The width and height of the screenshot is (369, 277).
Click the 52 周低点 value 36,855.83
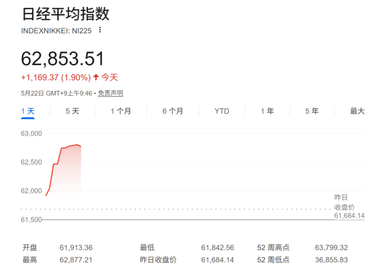tap(331, 260)
